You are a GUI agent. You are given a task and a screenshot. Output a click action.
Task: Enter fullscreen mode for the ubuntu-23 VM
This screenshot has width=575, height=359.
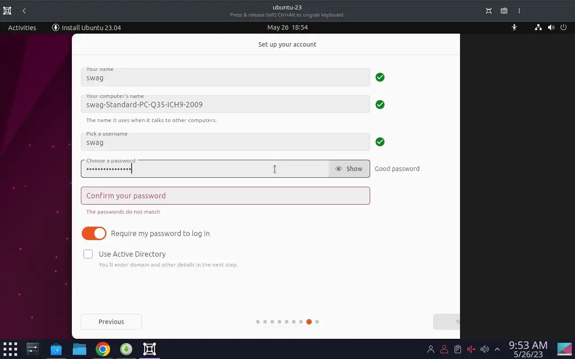click(x=489, y=11)
